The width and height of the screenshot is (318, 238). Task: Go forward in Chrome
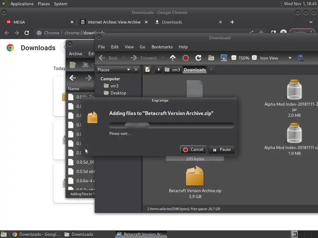point(17,33)
